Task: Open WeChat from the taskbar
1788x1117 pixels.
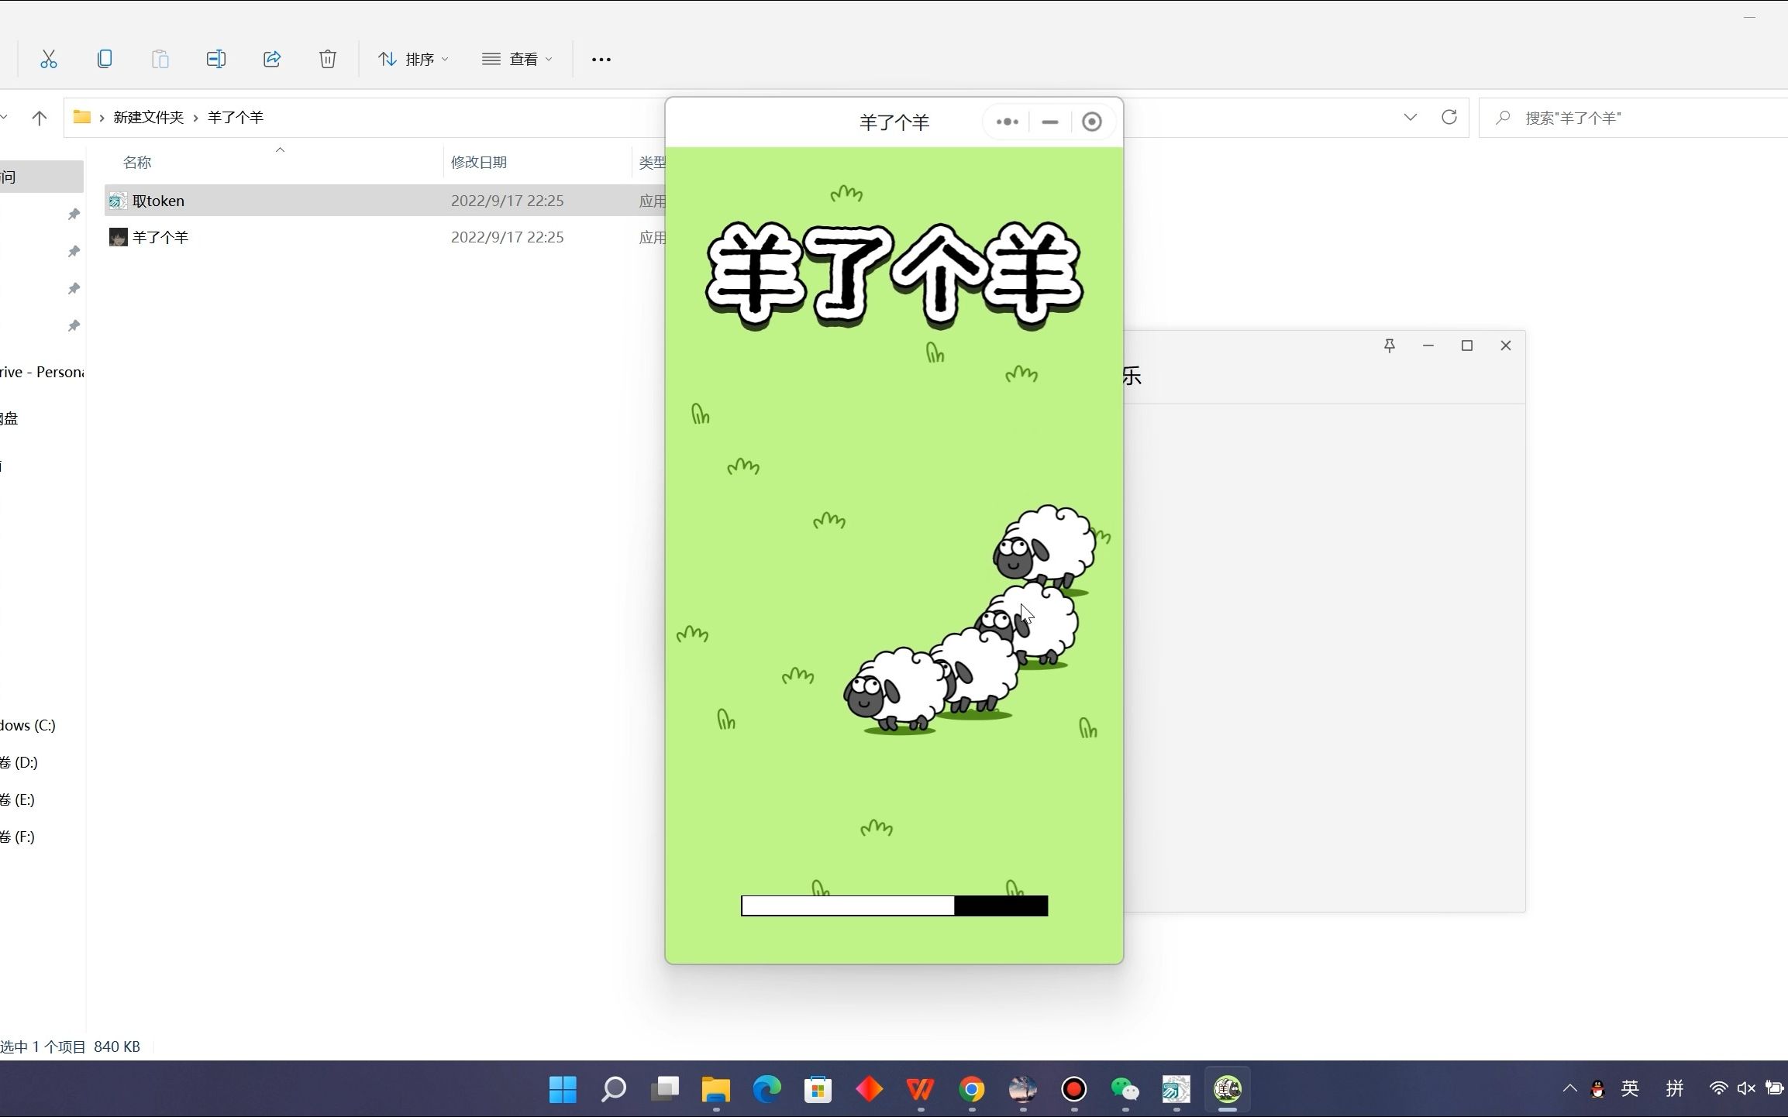Action: 1125,1089
